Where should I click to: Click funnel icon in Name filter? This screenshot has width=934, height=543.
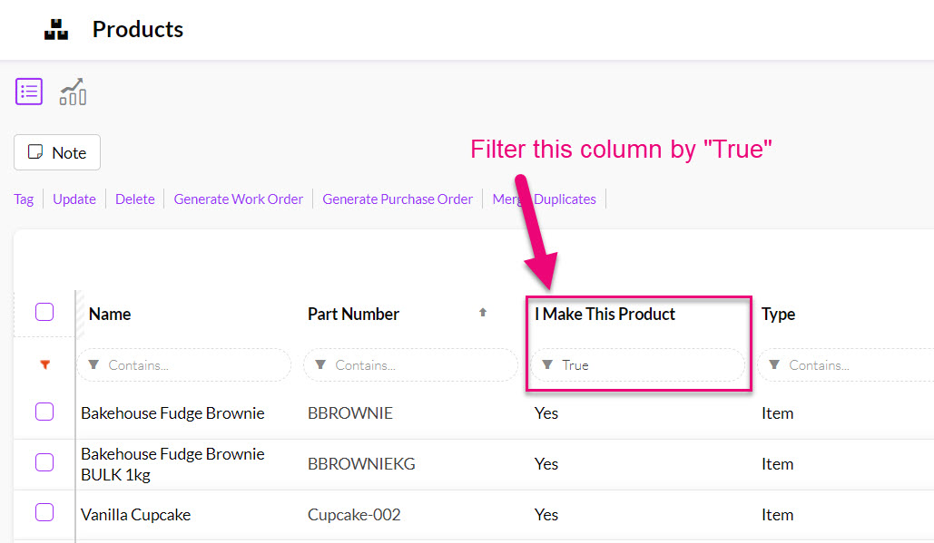93,365
